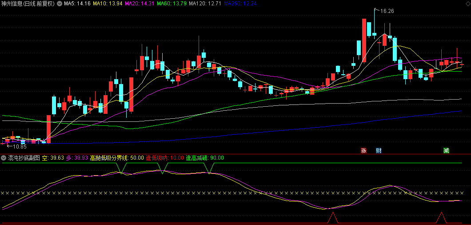Expand the 混沌抄底副图 indicator dropdown arrow
This screenshot has height=225, width=471.
point(4,158)
